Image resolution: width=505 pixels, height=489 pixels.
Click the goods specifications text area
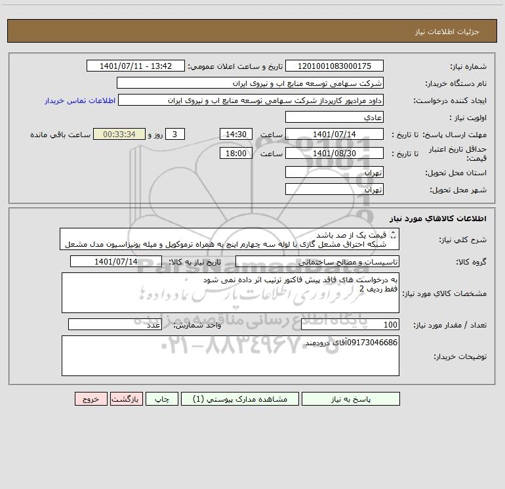click(230, 293)
